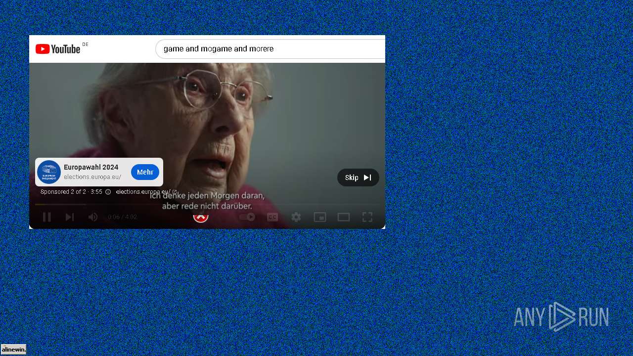This screenshot has width=633, height=356.
Task: Click the 0:06 / 4:02 time display
Action: click(123, 217)
